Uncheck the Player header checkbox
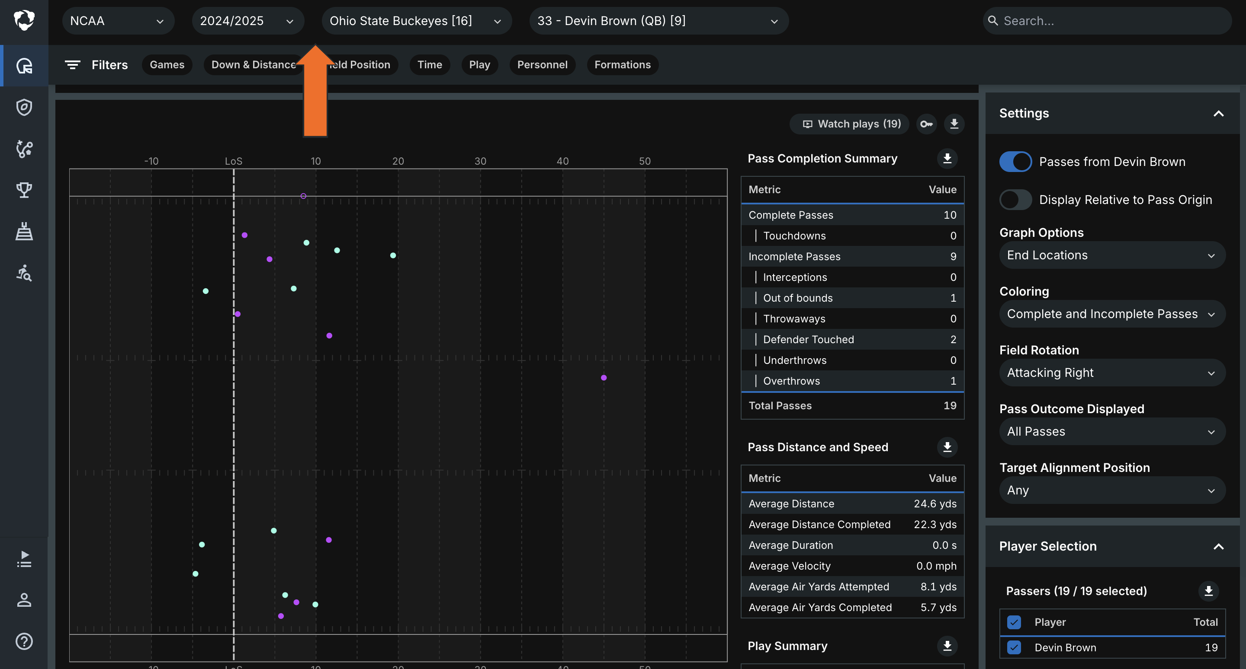 coord(1014,622)
